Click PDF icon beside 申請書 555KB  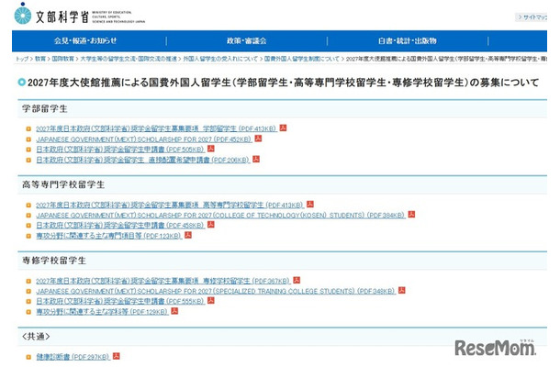pos(211,301)
